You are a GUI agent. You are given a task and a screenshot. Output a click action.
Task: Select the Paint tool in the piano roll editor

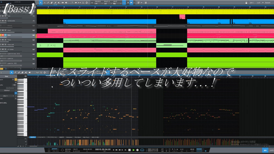point(19,72)
